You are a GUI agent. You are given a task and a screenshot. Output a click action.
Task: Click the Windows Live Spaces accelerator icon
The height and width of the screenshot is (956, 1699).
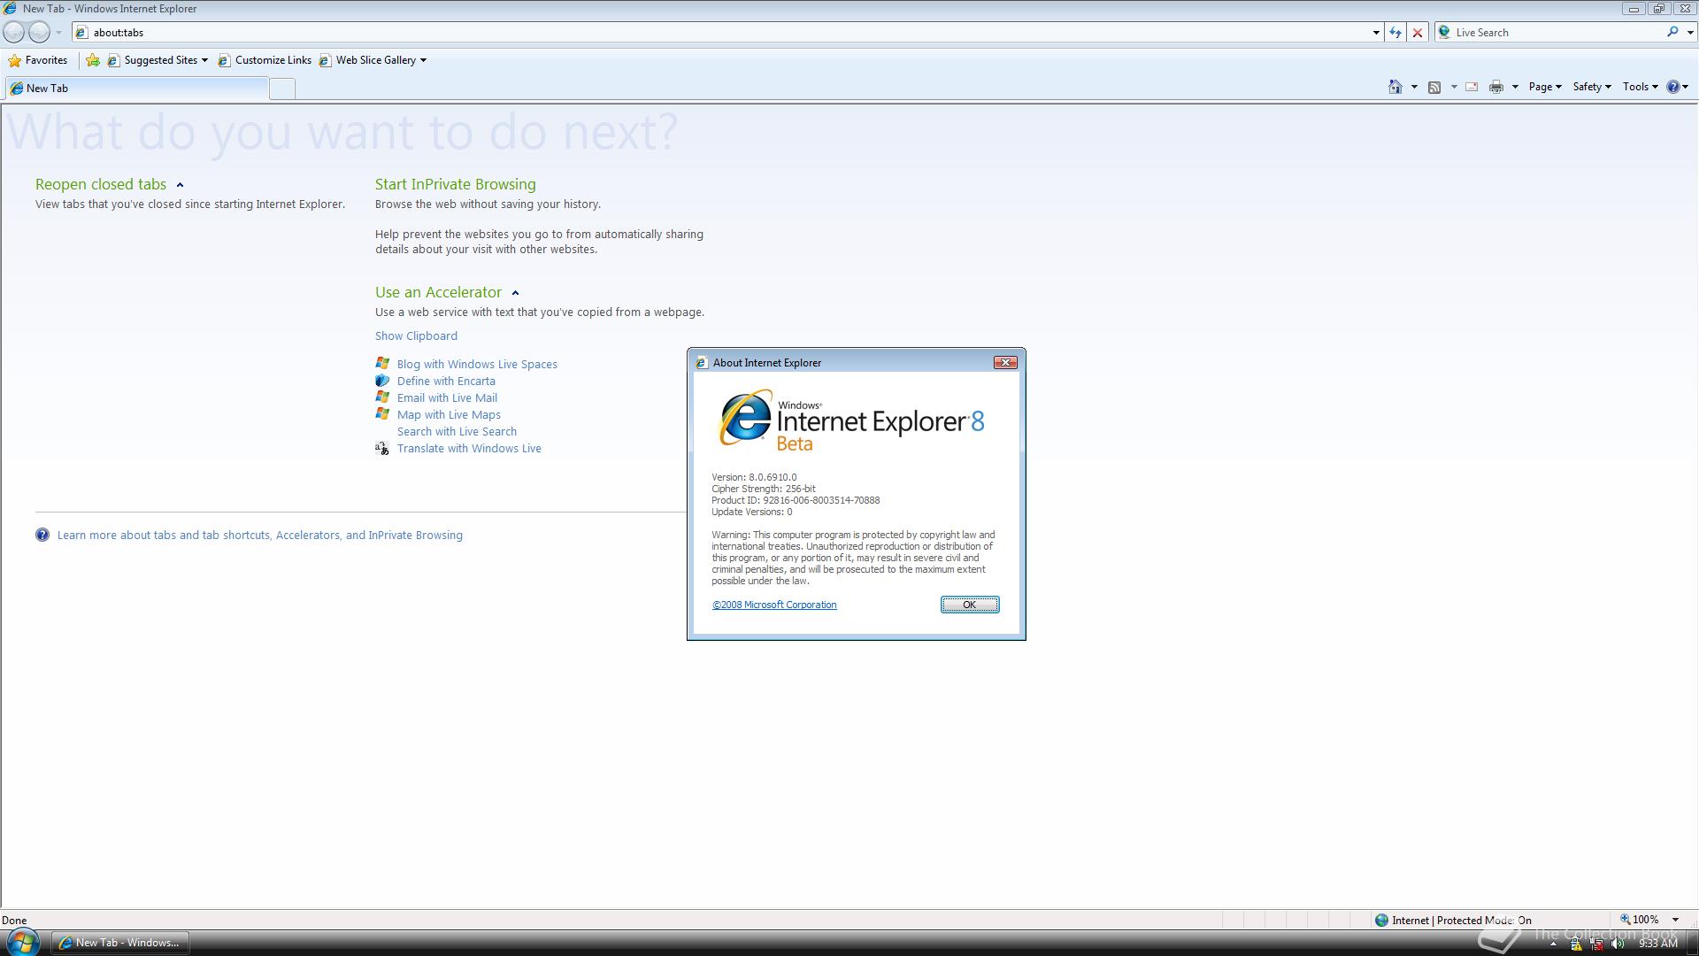(x=382, y=363)
